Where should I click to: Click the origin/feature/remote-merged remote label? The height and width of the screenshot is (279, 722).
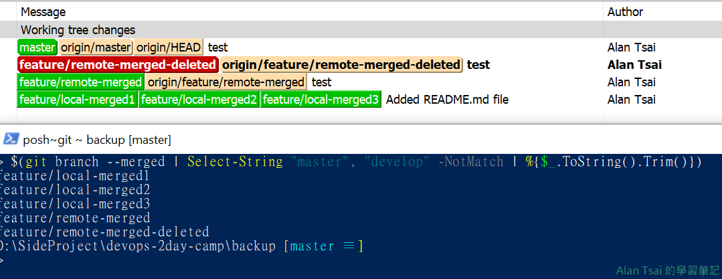click(x=226, y=82)
